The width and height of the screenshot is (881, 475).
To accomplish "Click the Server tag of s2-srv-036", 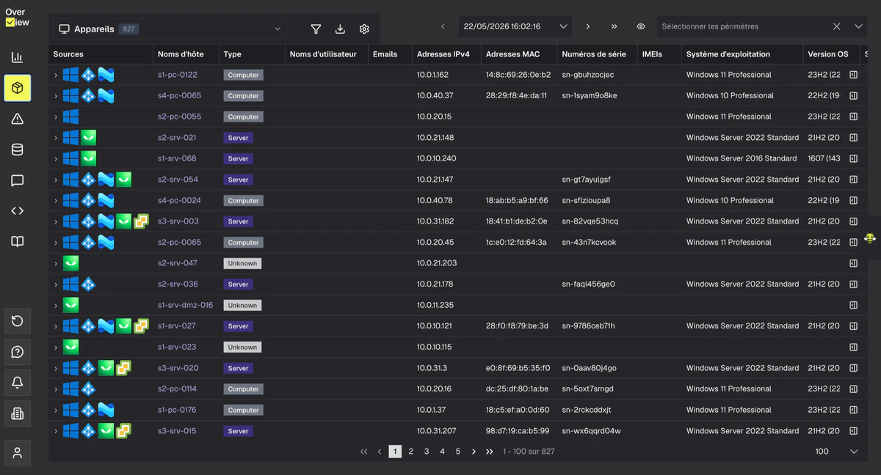I will click(238, 284).
